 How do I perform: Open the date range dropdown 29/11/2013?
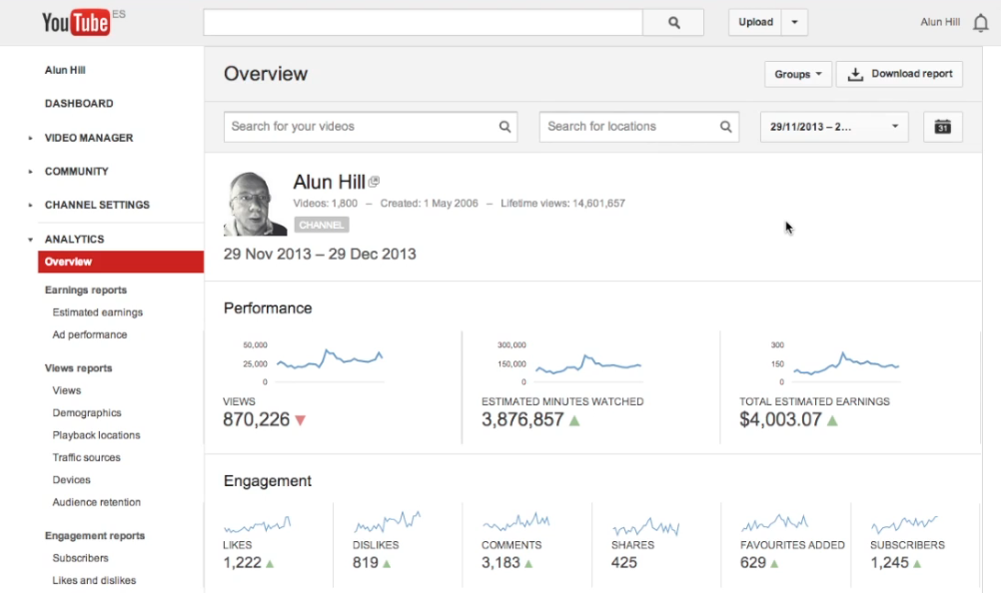(834, 126)
